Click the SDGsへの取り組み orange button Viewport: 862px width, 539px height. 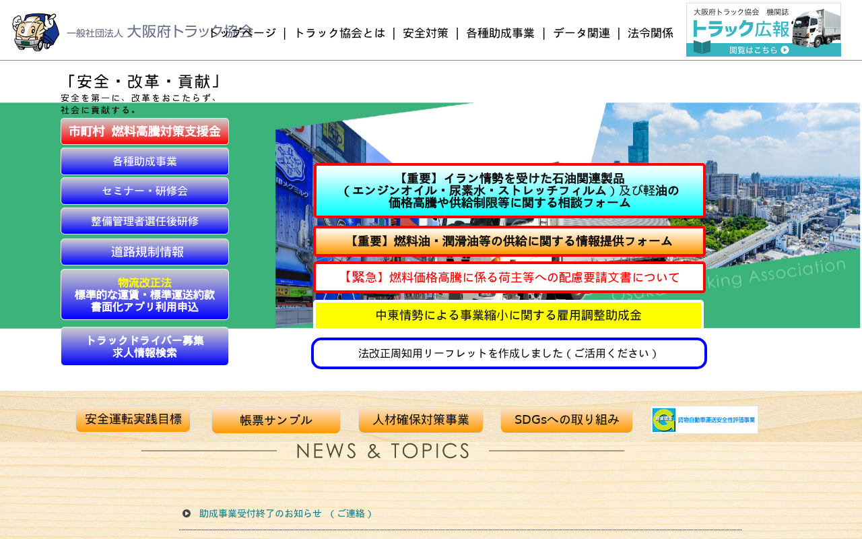[566, 420]
